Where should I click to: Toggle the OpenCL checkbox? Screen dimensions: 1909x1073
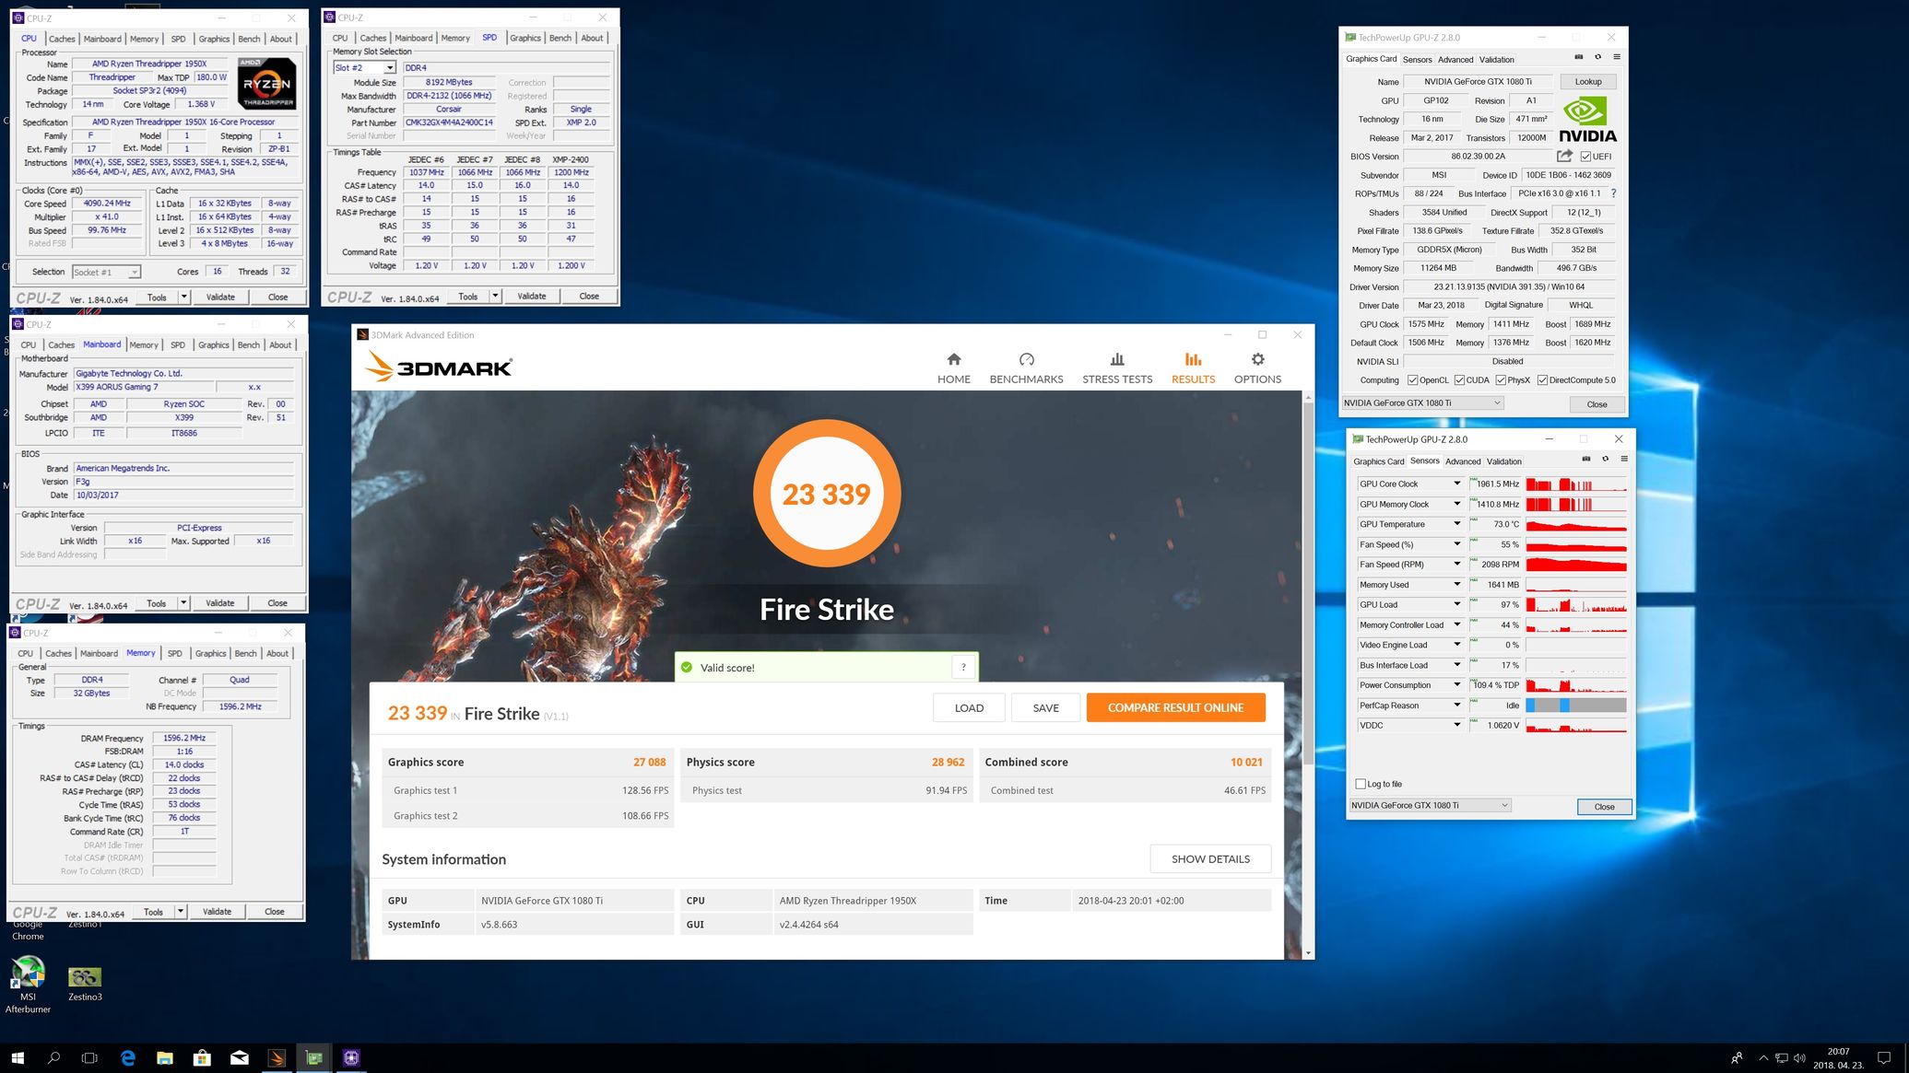point(1412,380)
